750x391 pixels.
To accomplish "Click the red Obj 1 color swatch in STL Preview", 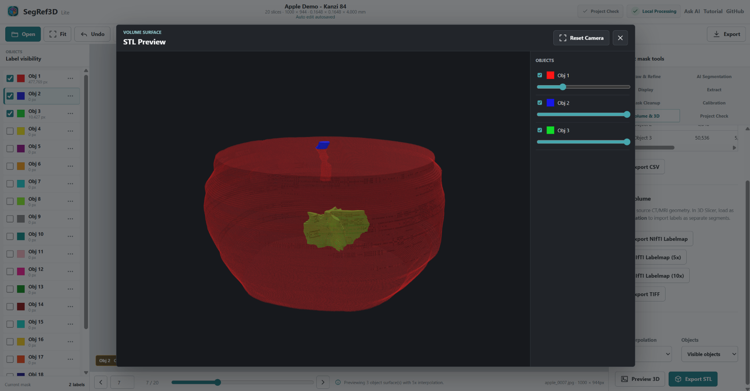I will point(550,75).
